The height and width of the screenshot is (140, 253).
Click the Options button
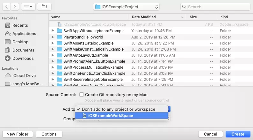pyautogui.click(x=49, y=134)
